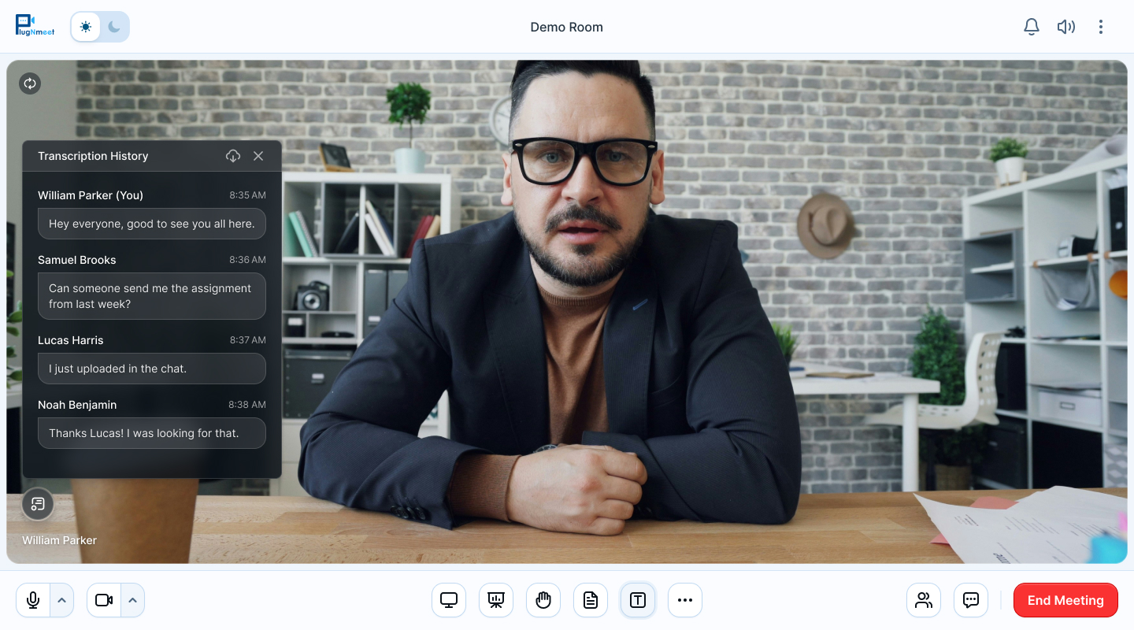Screen dimensions: 1134x630
Task: Mute the microphone
Action: (x=32, y=600)
